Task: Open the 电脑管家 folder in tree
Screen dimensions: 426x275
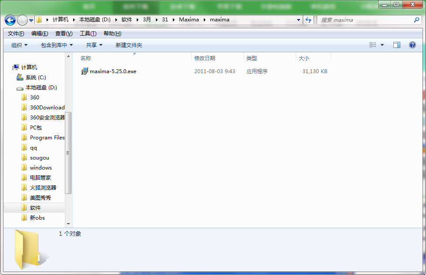Action: point(41,178)
